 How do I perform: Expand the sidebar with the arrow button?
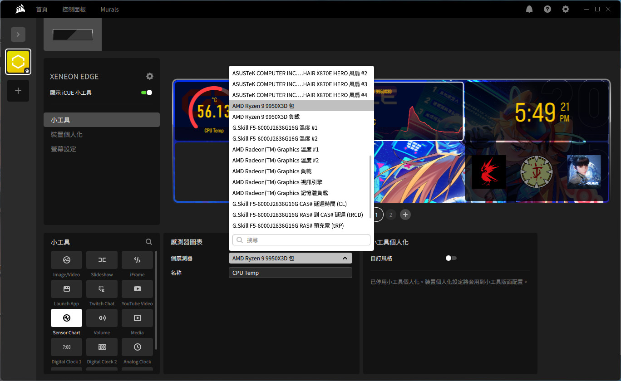[x=18, y=34]
